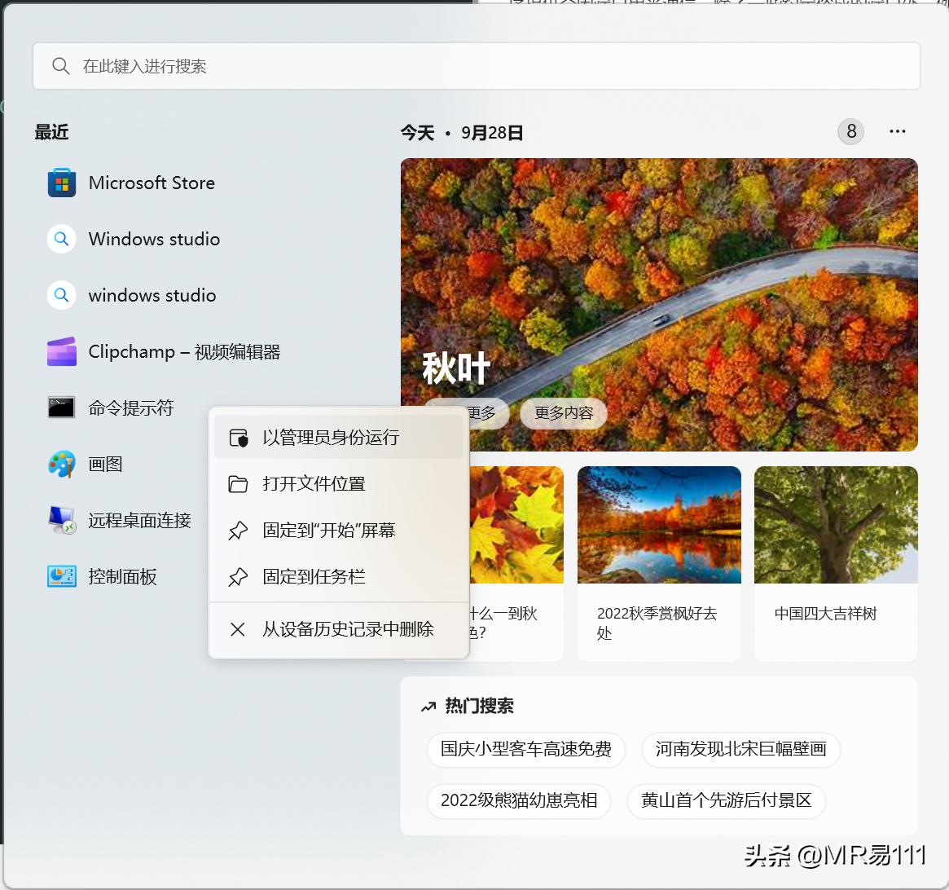Select recent search 'Windows studio'

tap(153, 239)
